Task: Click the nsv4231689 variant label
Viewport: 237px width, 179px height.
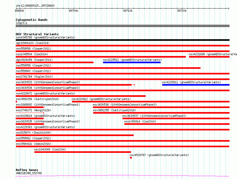Action: [213, 54]
